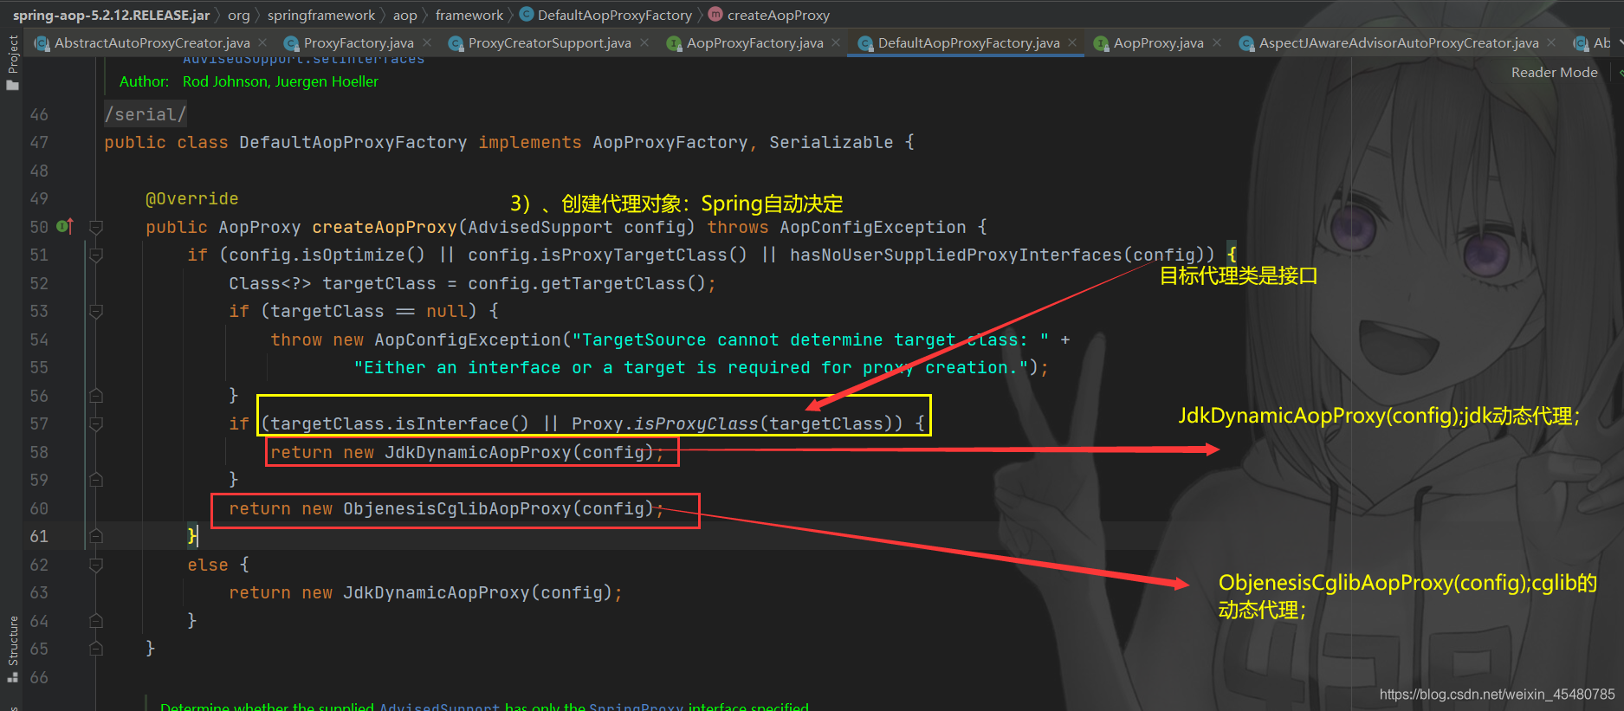The image size is (1624, 711).
Task: Close the ProxyFactory.java tab
Action: pos(427,42)
